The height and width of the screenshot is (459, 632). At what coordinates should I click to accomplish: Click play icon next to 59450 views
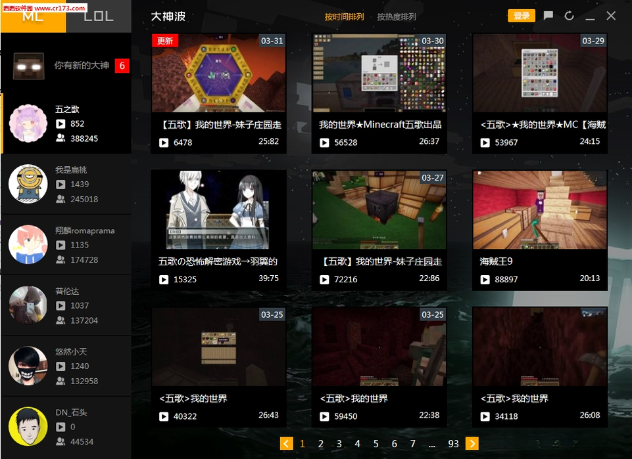tap(324, 416)
